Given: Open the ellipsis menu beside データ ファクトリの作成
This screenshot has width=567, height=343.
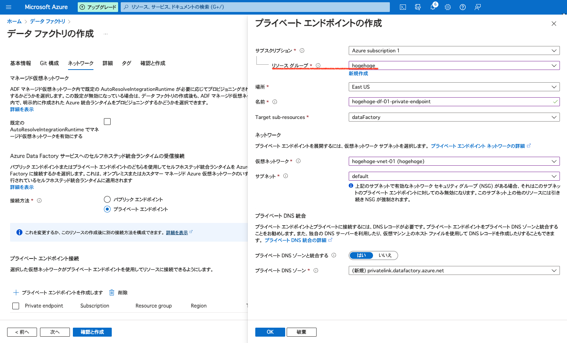Looking at the screenshot, I should pos(106,34).
